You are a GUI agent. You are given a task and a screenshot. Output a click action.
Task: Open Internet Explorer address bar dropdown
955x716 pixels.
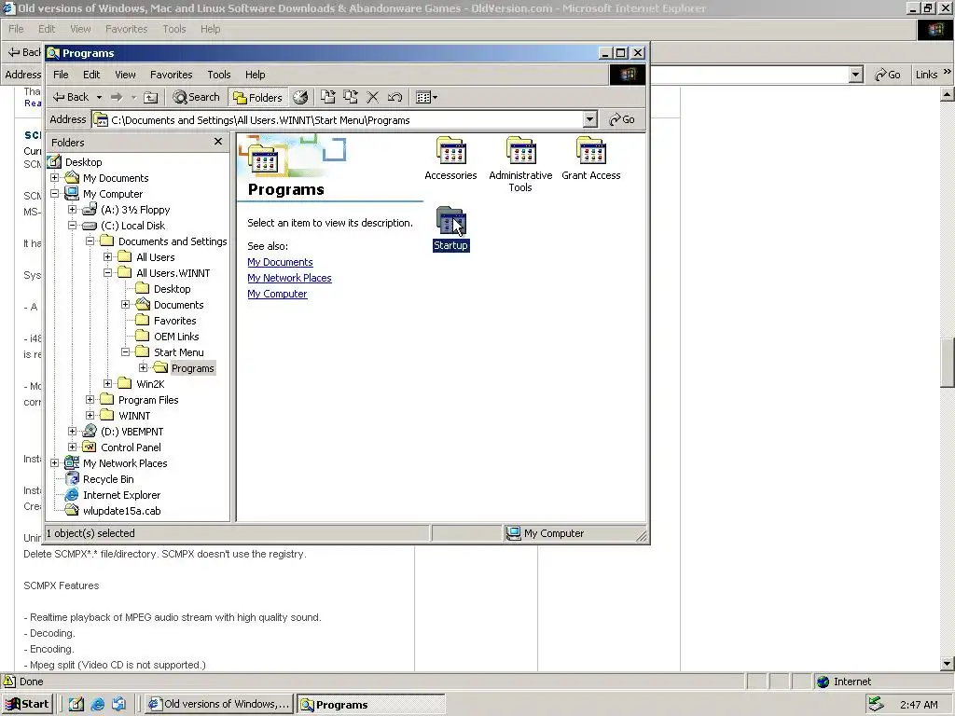[856, 75]
